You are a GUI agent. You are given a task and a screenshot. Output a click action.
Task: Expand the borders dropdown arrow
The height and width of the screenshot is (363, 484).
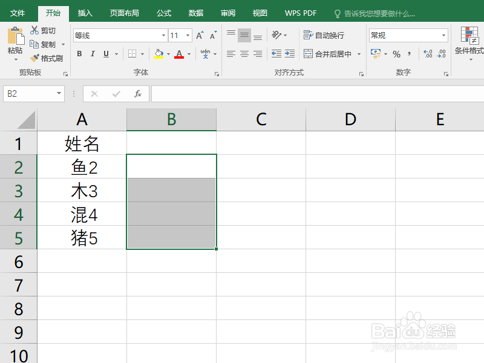[142, 54]
